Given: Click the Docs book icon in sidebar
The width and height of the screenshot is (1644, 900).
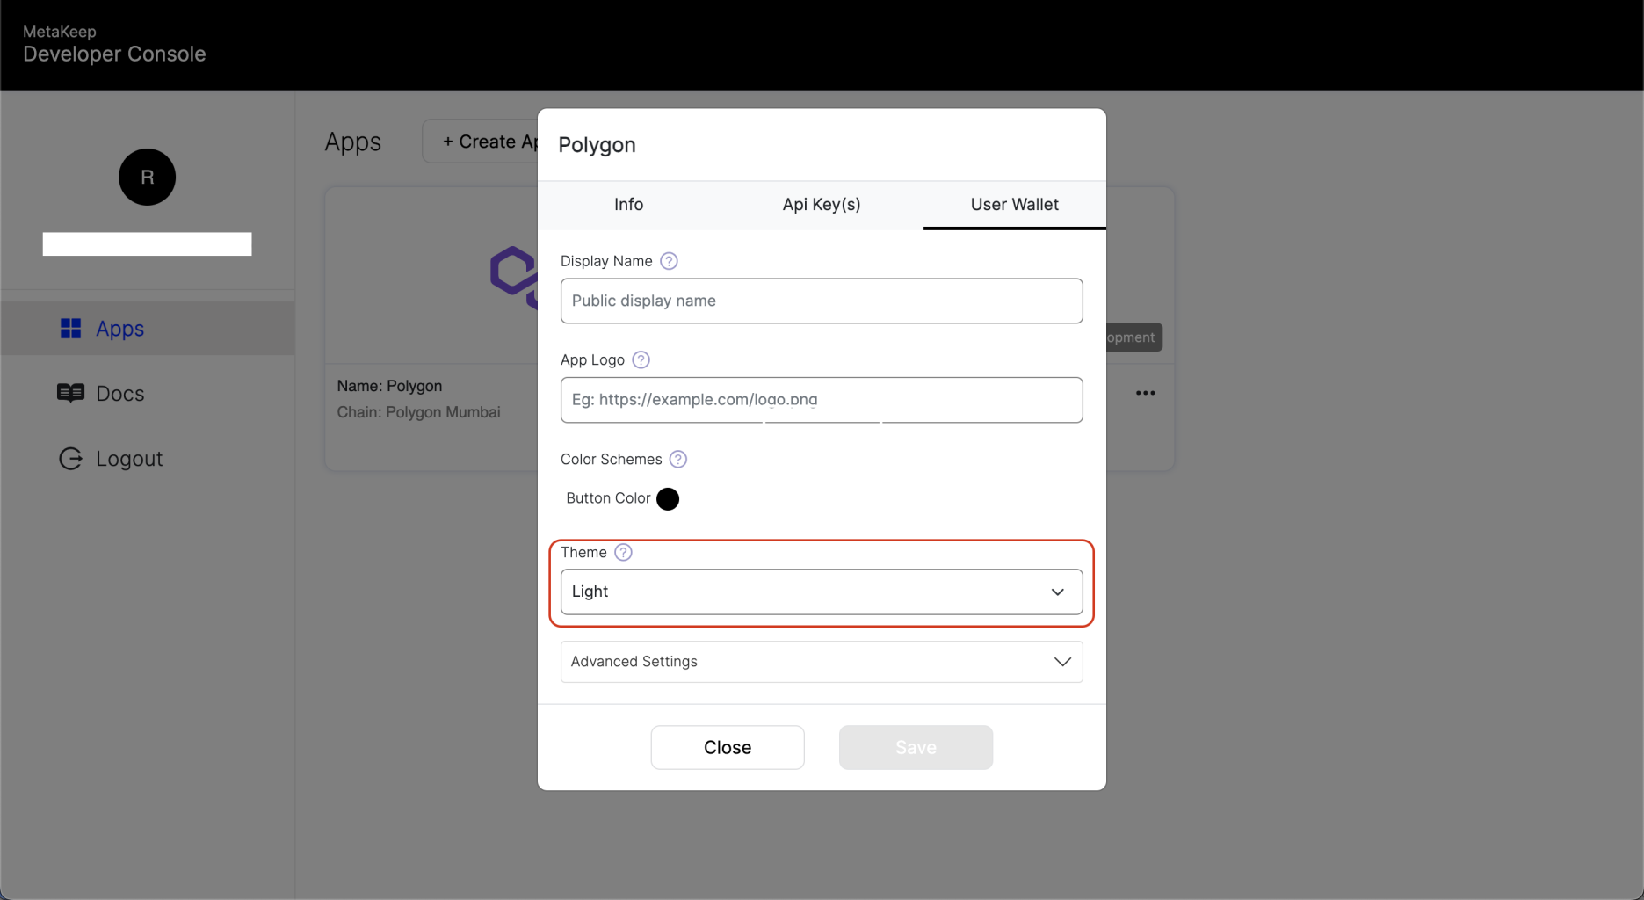Looking at the screenshot, I should tap(70, 393).
